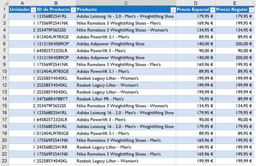Image resolution: width=256 pixels, height=166 pixels.
Task: Select ID 645825T2325LR in row 7
Action: (x=56, y=51)
